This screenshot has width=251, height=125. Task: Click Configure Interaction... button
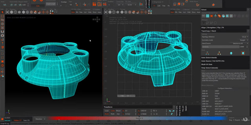point(225,88)
